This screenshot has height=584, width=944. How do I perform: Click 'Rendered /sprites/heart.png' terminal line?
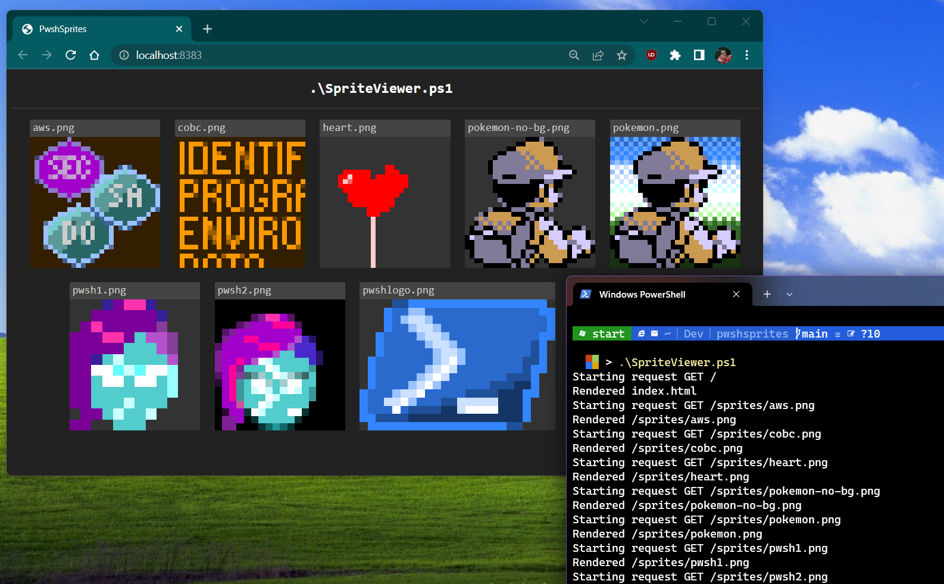[661, 477]
